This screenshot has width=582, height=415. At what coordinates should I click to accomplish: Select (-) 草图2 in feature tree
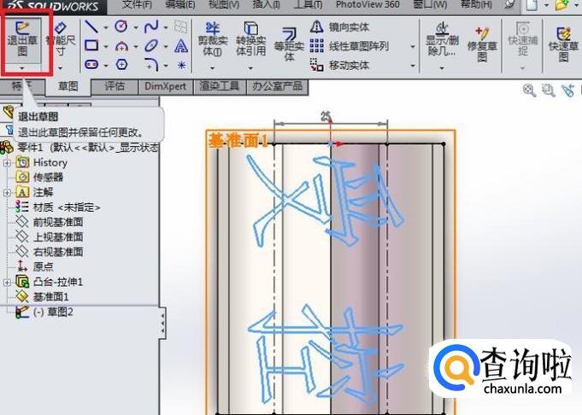point(44,312)
